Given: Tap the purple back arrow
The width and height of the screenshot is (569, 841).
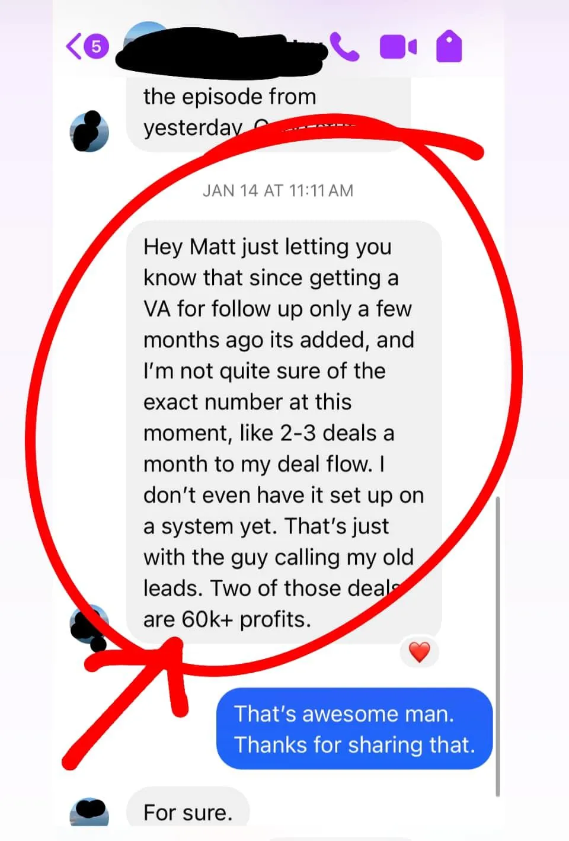Looking at the screenshot, I should (x=73, y=46).
